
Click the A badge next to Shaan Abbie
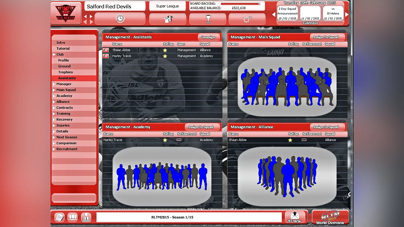click(106, 50)
